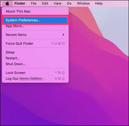Put the Mac to Sleep
The height and width of the screenshot is (126, 129).
35,52
